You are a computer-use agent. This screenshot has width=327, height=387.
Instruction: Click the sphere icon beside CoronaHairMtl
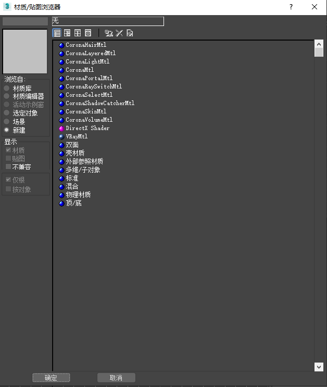pos(62,45)
